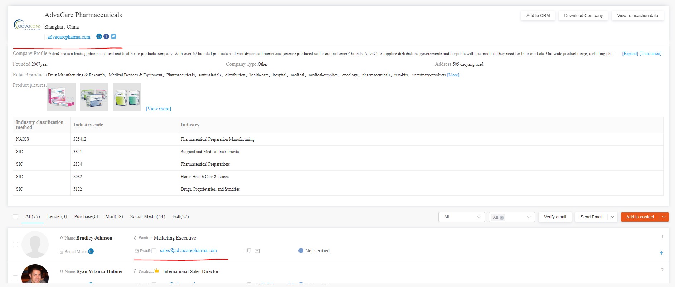This screenshot has width=675, height=287.
Task: Click the crown icon next to Ryan's position
Action: 157,271
